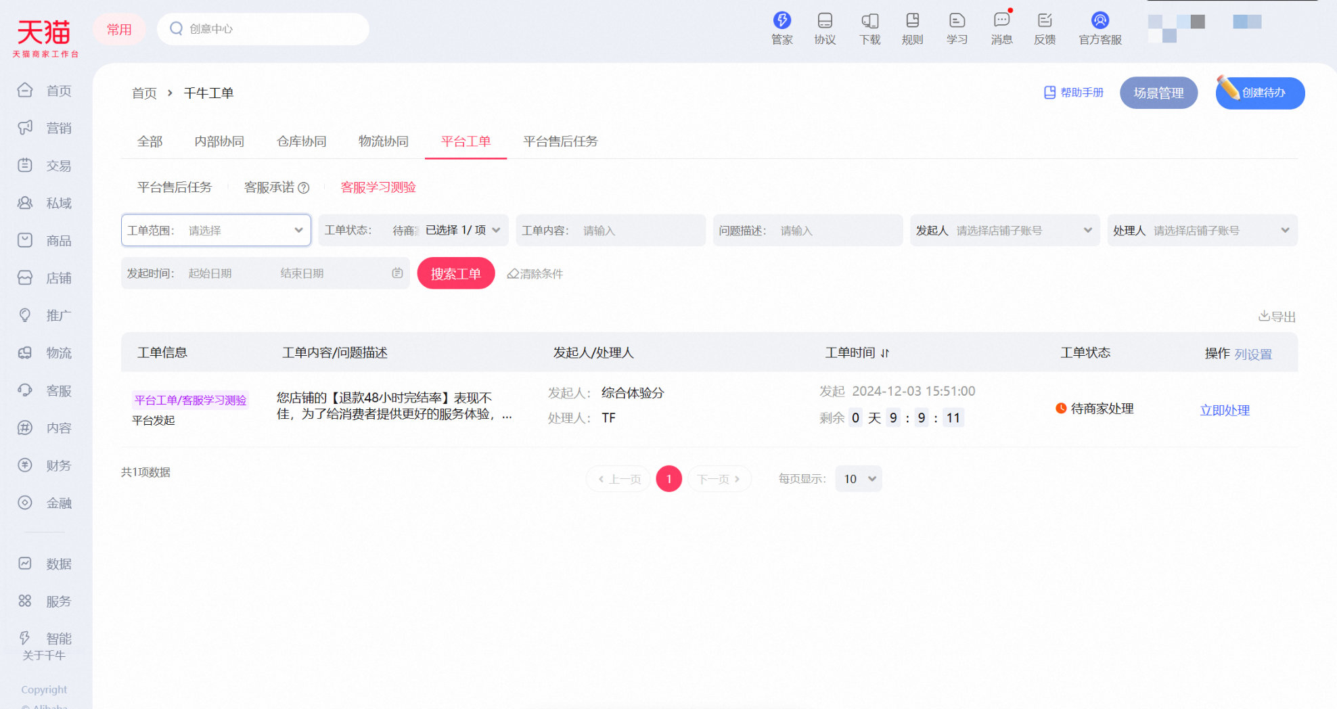Open 营销 in the sidebar
Image resolution: width=1337 pixels, height=709 pixels.
point(45,128)
